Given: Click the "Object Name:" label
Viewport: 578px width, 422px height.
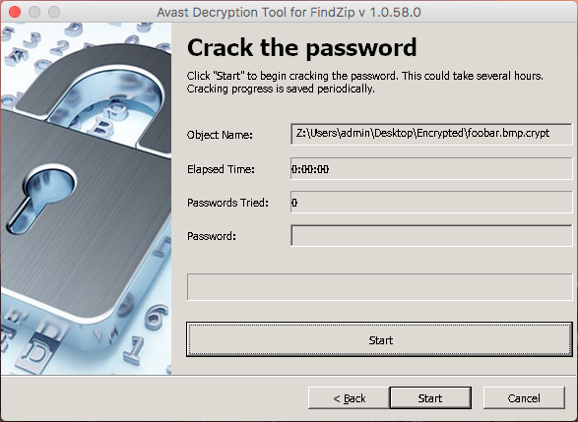Looking at the screenshot, I should (220, 135).
